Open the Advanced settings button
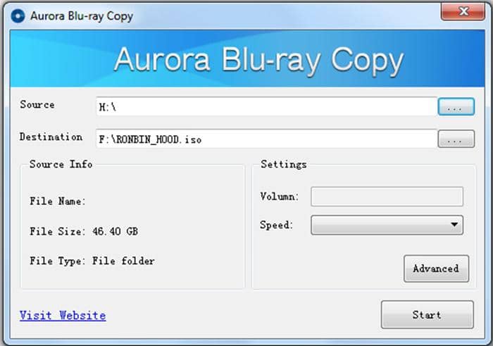Screen dimensions: 493x346 [x=435, y=268]
